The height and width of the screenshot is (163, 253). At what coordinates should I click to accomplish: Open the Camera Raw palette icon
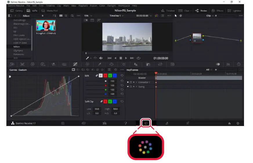(x=12, y=64)
